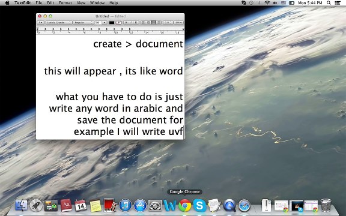Viewport: 346px width, 216px height.
Task: Open the App Store icon
Action: pos(141,205)
